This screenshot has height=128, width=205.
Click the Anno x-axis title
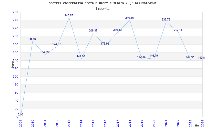pos(199,125)
